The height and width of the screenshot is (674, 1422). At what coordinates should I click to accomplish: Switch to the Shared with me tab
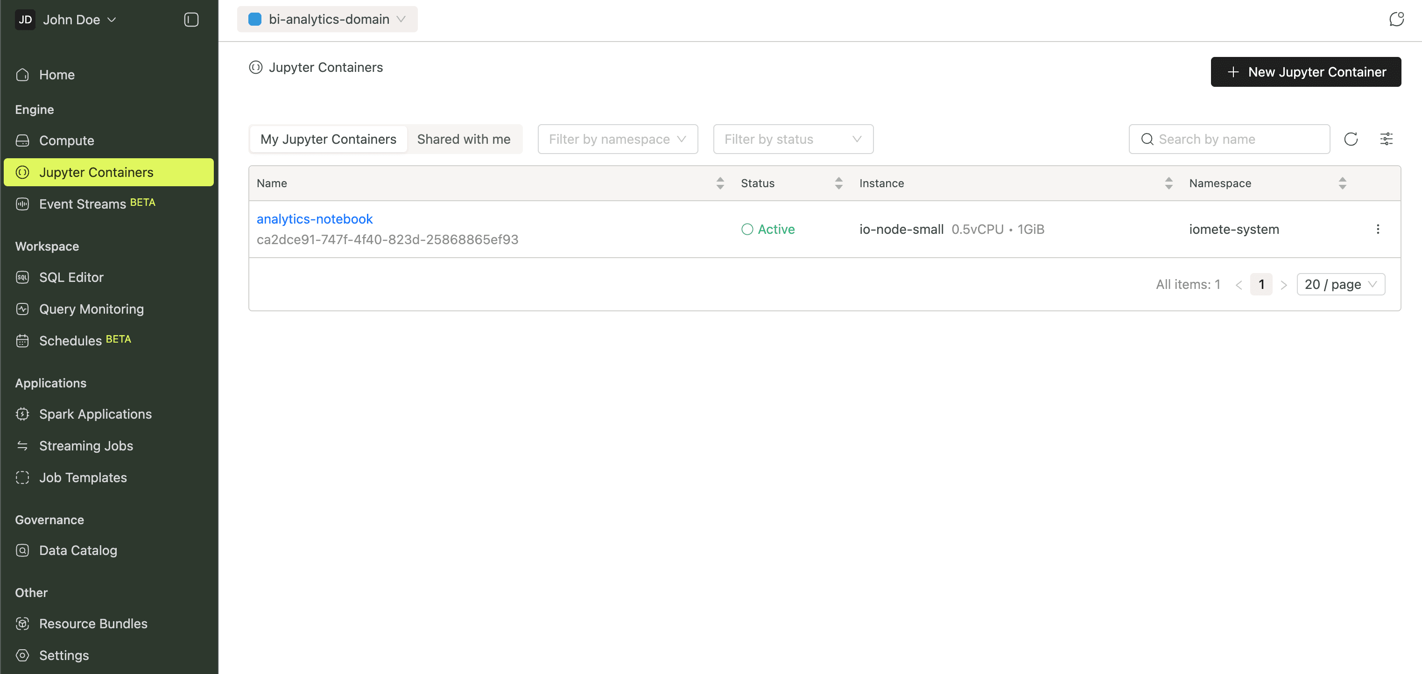click(x=464, y=139)
